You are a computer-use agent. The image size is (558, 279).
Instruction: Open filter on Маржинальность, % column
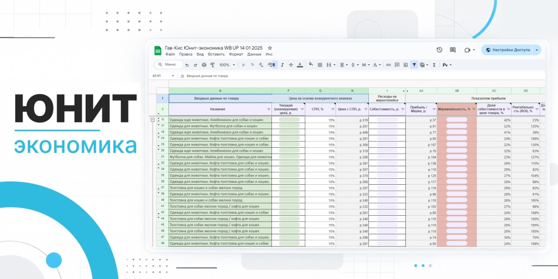coord(474,109)
